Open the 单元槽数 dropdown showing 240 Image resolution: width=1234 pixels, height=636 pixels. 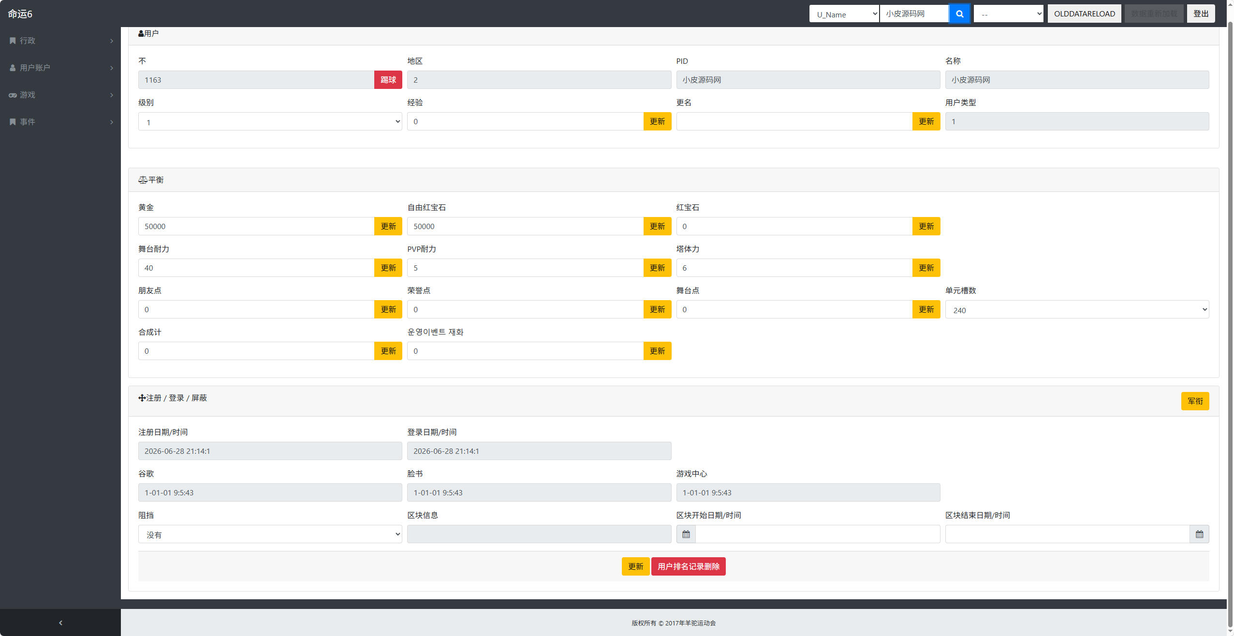[x=1077, y=309]
